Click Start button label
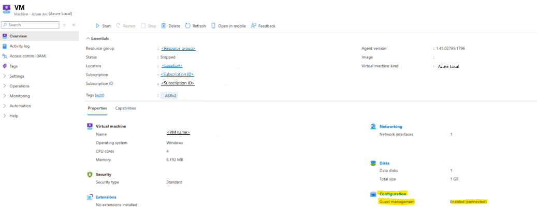Screen dimensions: 537x217 [107, 26]
